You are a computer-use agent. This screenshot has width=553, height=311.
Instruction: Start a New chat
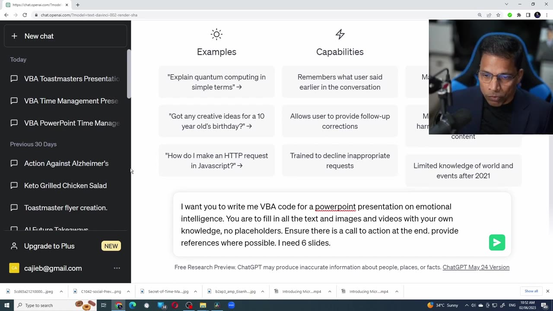click(65, 36)
